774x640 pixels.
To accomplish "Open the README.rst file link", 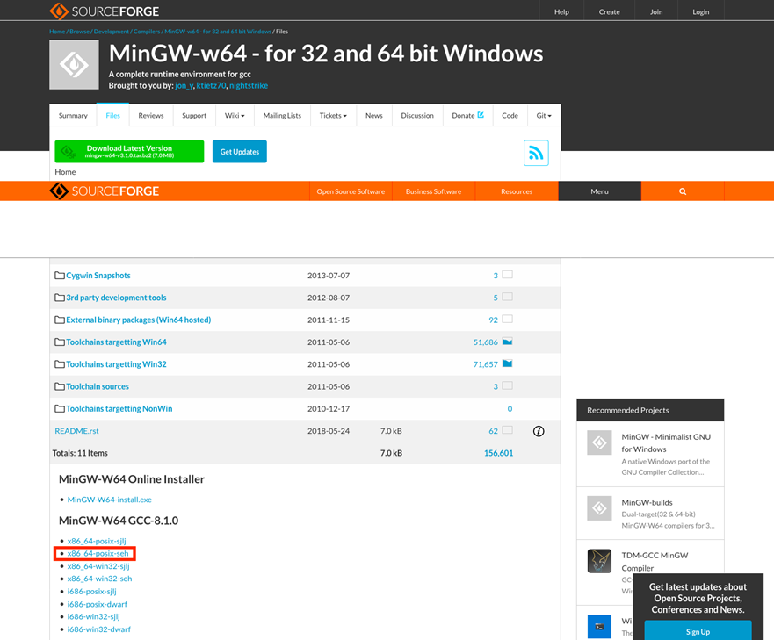I will point(77,431).
